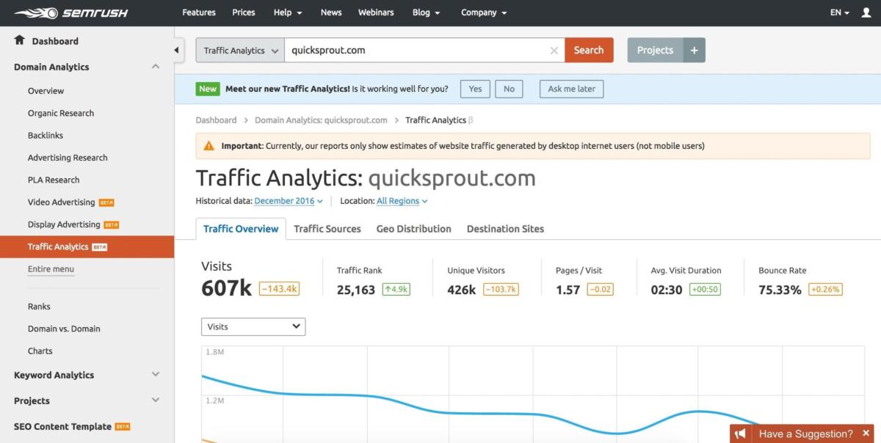Viewport: 881px width, 443px height.
Task: Open Display Advertising in the sidebar
Action: (x=64, y=224)
